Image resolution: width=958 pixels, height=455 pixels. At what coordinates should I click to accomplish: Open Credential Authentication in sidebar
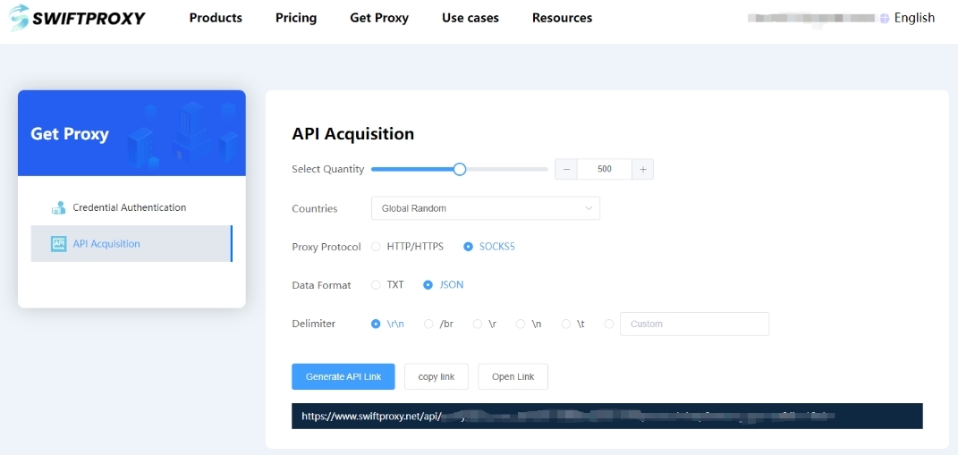tap(131, 207)
